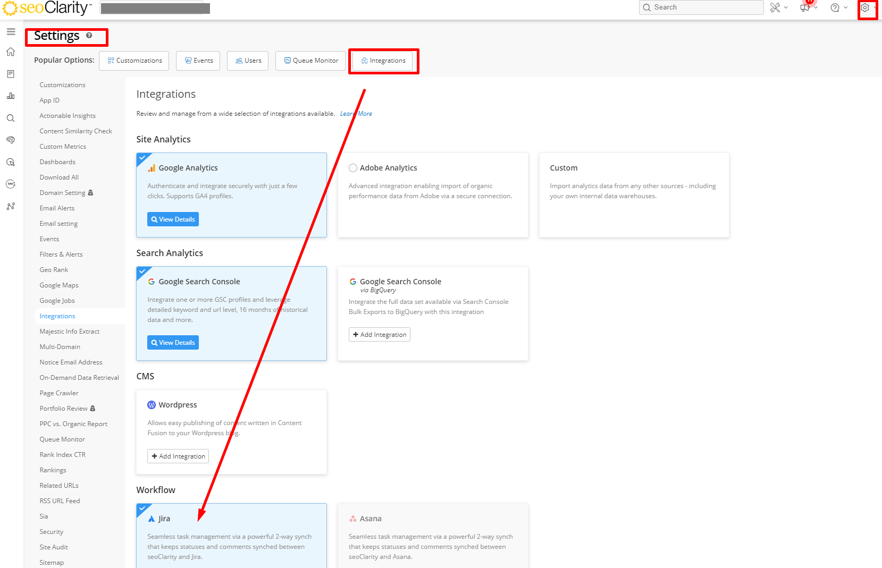The width and height of the screenshot is (882, 568).
Task: Expand the tools wrench dropdown in the header
Action: pyautogui.click(x=778, y=7)
